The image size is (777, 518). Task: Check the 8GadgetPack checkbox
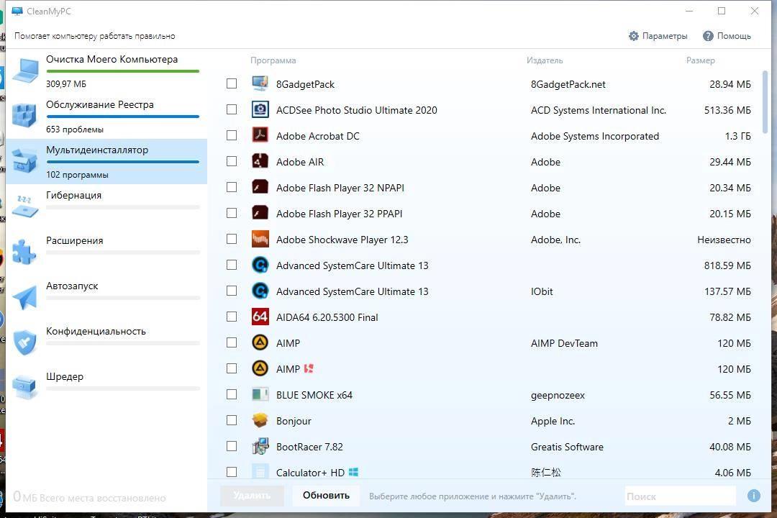(232, 83)
